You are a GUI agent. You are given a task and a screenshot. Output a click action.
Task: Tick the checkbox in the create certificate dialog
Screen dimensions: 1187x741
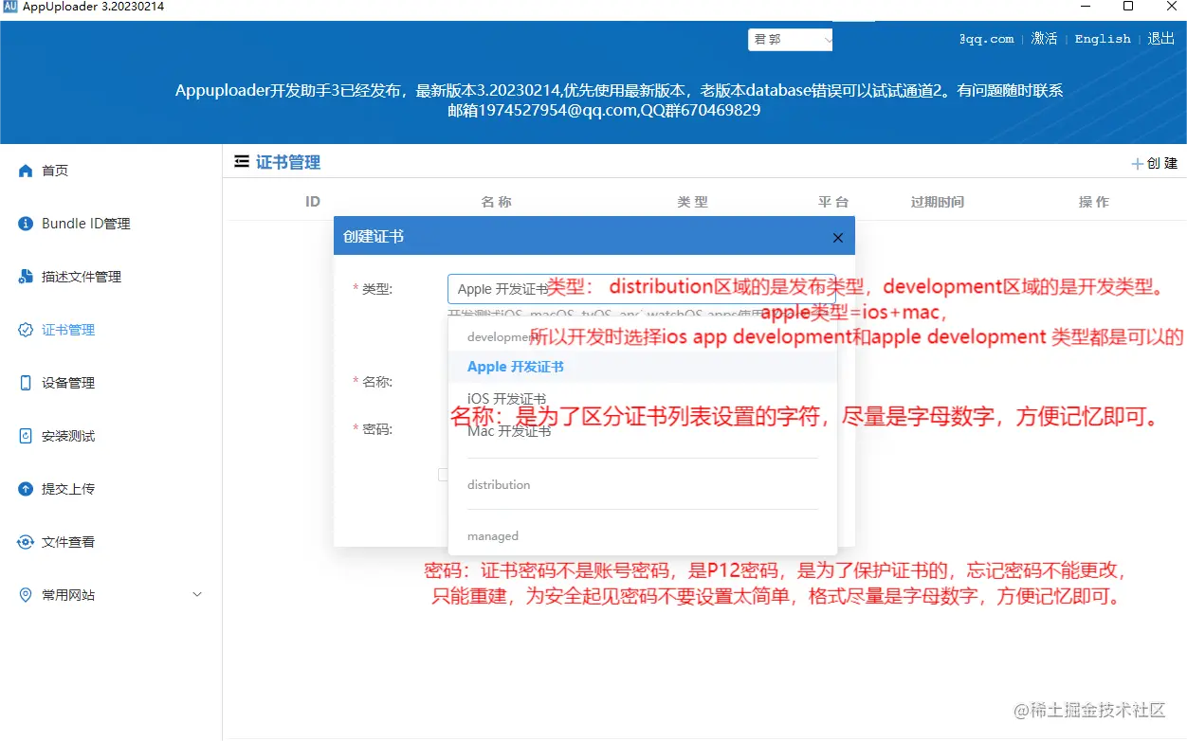click(x=443, y=474)
